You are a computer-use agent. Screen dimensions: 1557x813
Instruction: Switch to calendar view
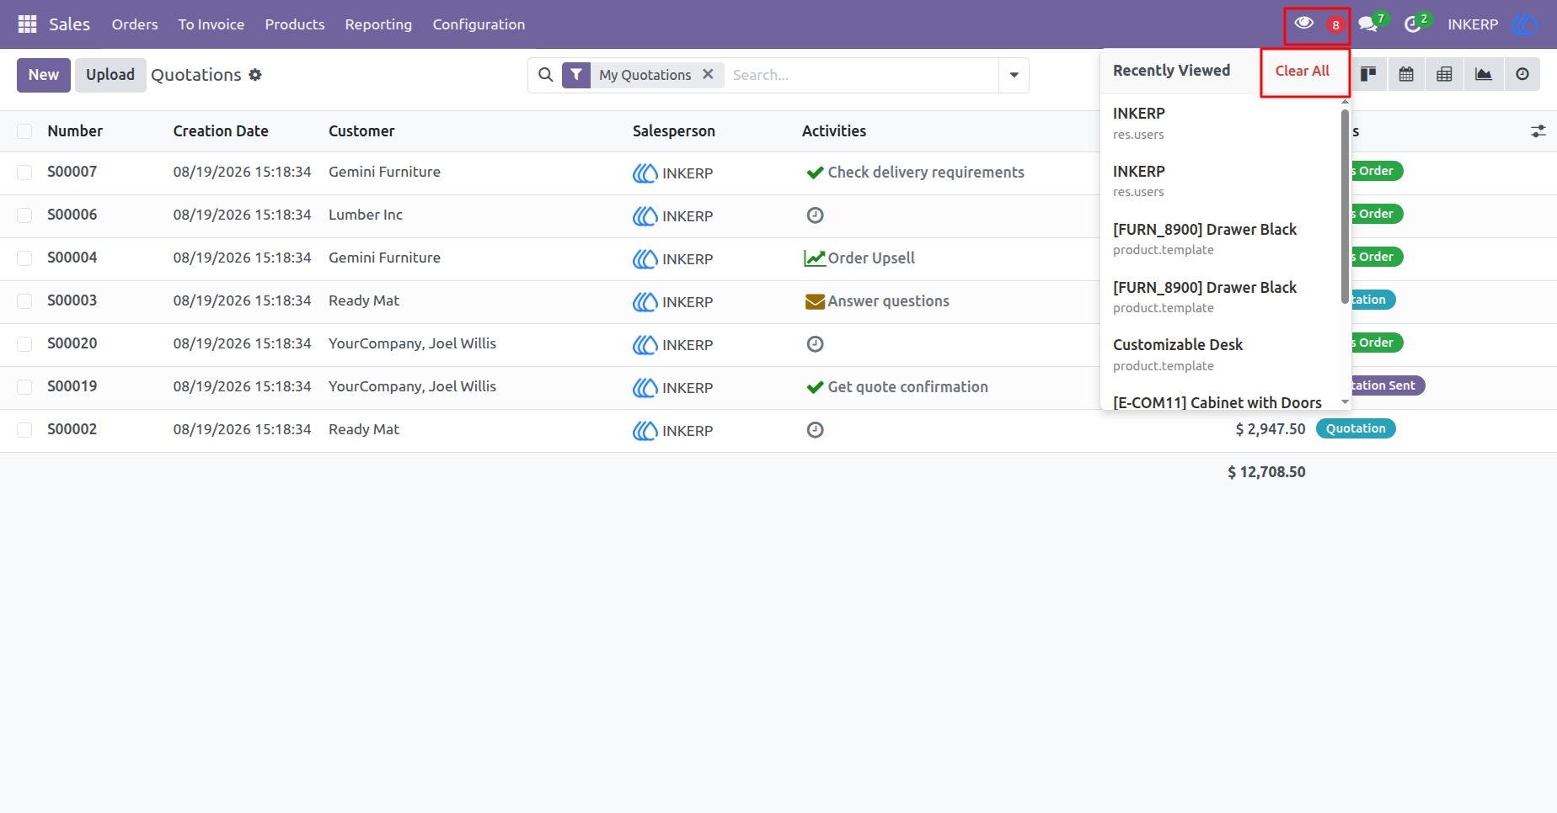1406,75
